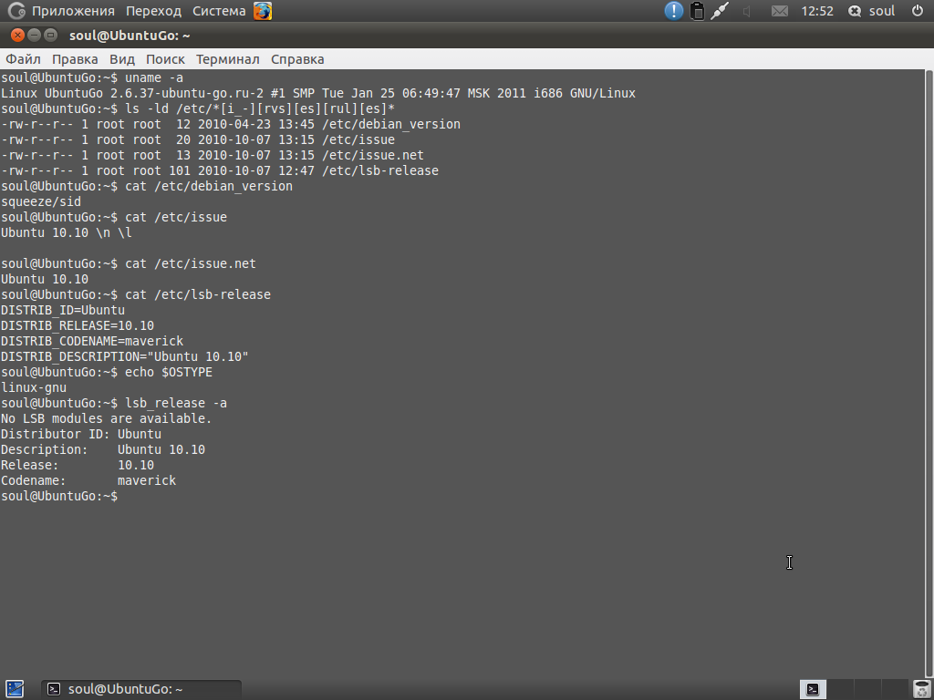934x700 pixels.
Task: Launch Firefox from the top panel
Action: point(263,11)
